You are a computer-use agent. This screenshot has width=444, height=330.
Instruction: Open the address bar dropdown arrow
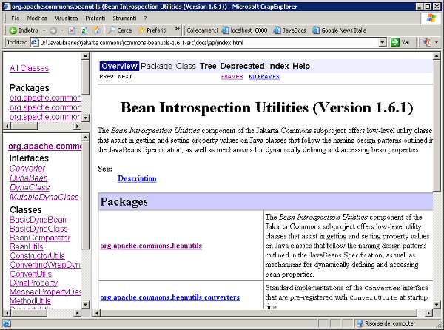point(383,42)
